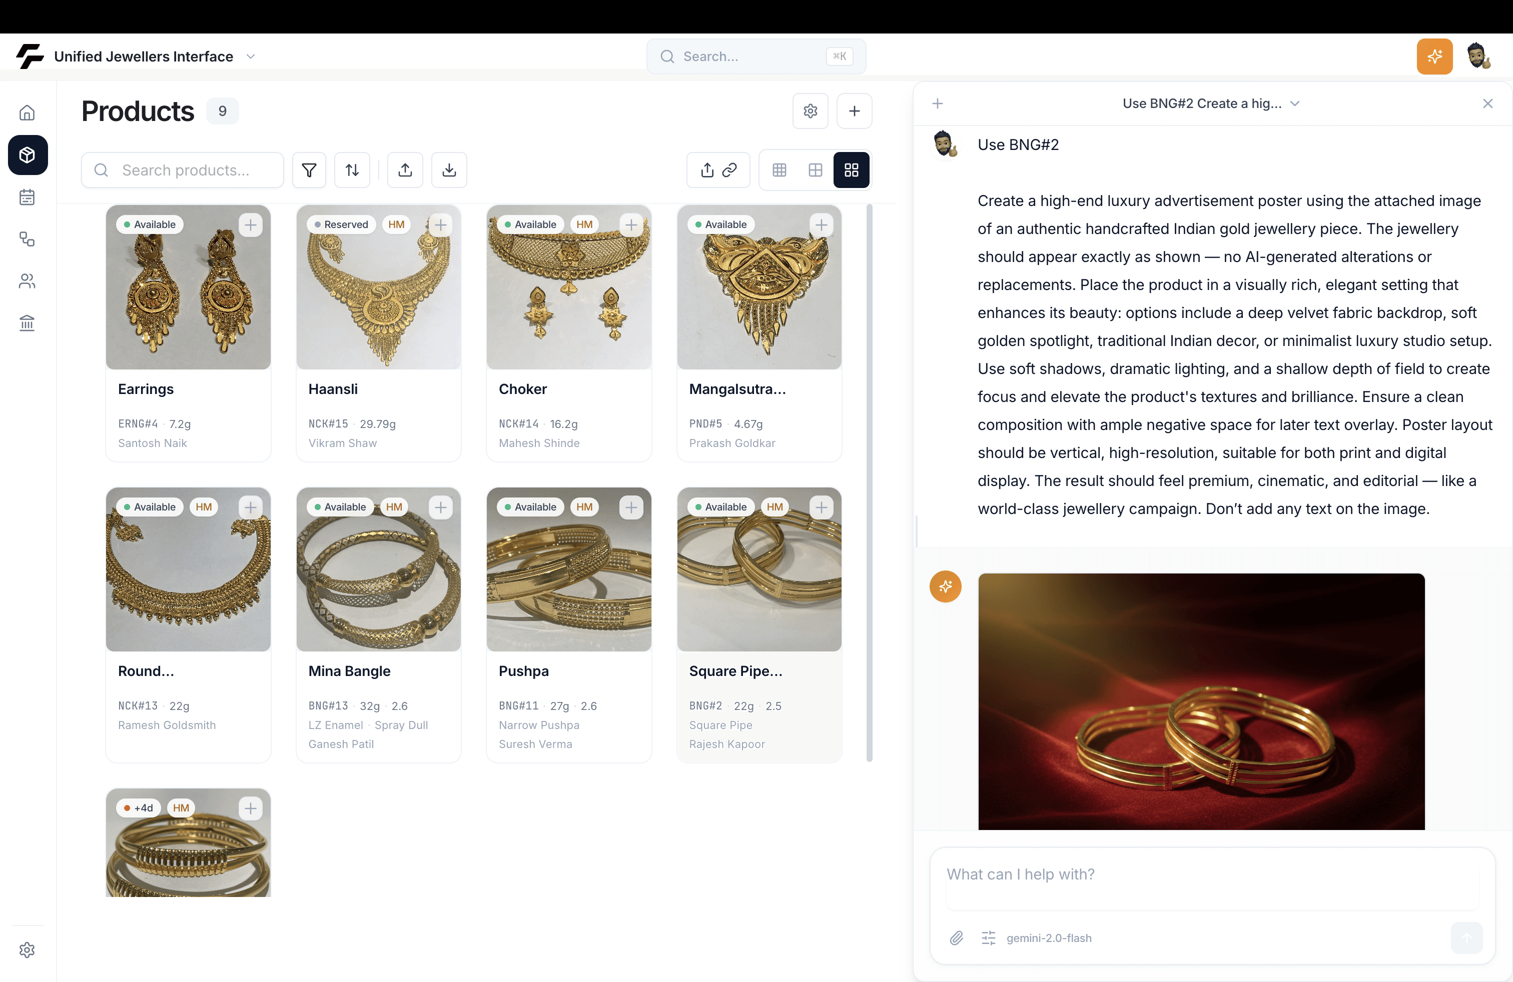
Task: Open the calendar icon in sidebar
Action: (x=27, y=197)
